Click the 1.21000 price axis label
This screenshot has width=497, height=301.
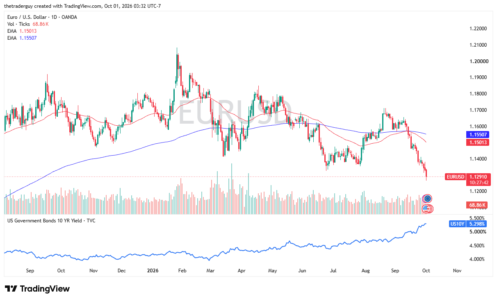[478, 45]
